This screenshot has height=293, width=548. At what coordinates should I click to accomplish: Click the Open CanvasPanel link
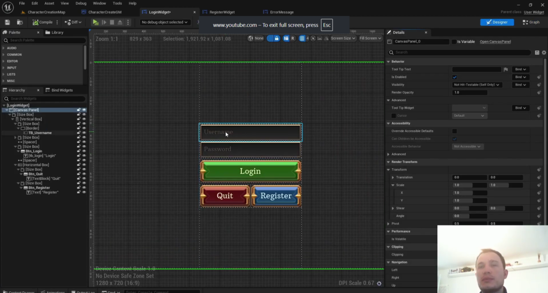tap(495, 42)
